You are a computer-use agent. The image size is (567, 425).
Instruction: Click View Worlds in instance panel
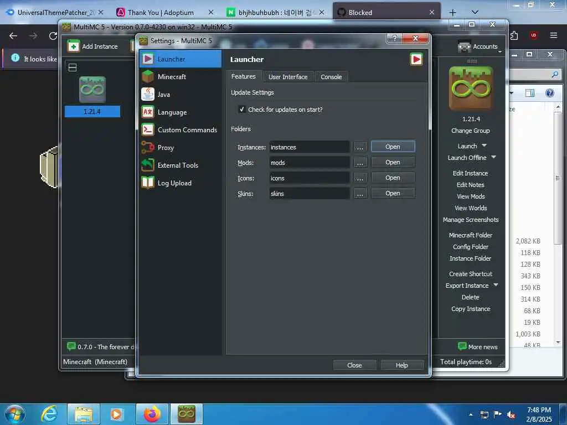click(471, 208)
